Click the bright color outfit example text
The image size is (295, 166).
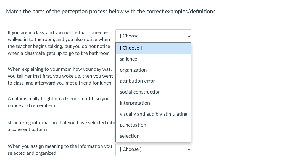coord(58,102)
